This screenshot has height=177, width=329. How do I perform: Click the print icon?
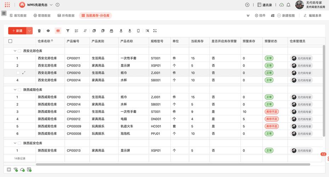pos(112,31)
